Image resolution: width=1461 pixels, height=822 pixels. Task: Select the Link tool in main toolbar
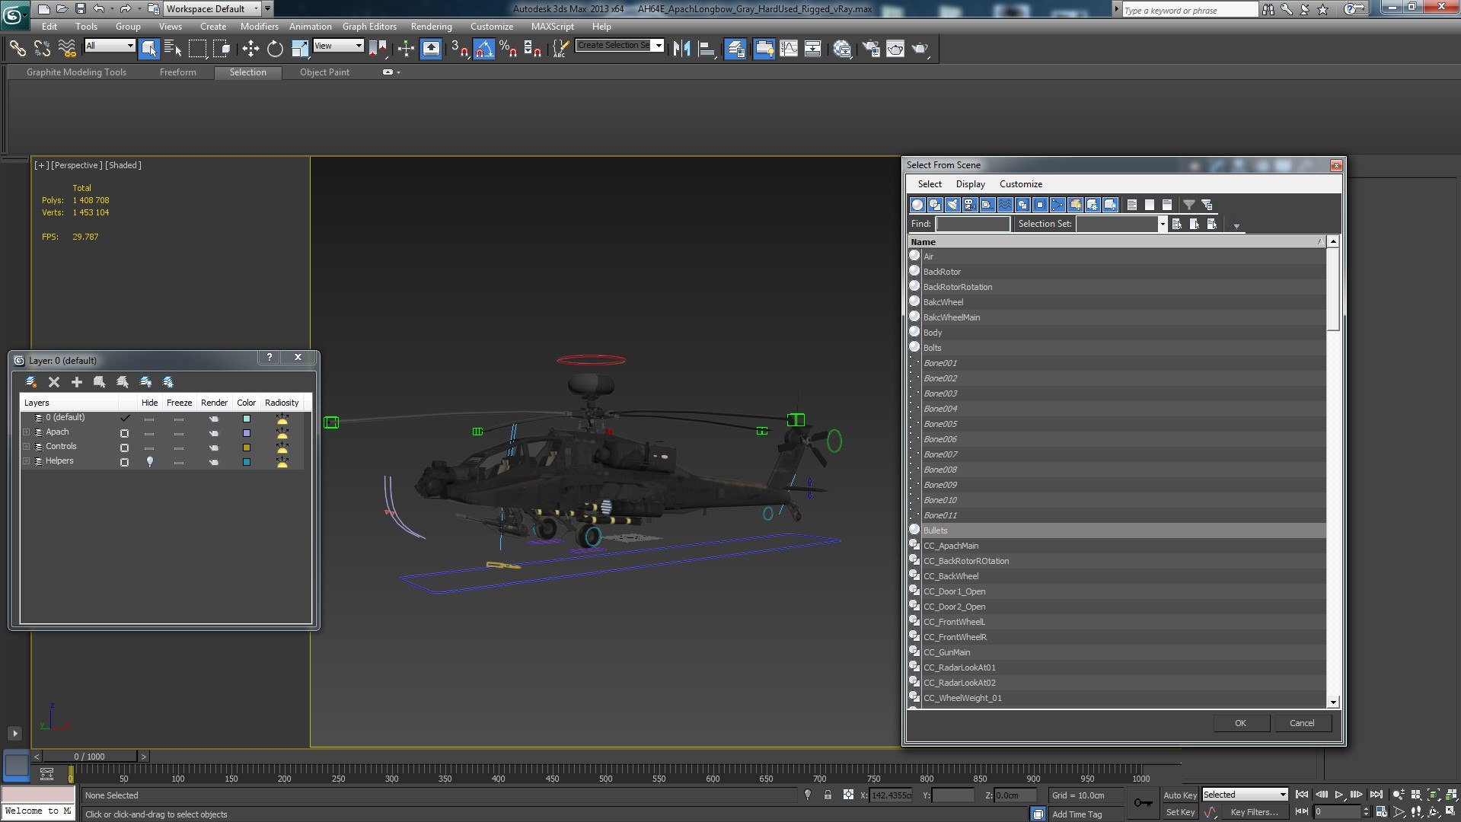pyautogui.click(x=17, y=49)
